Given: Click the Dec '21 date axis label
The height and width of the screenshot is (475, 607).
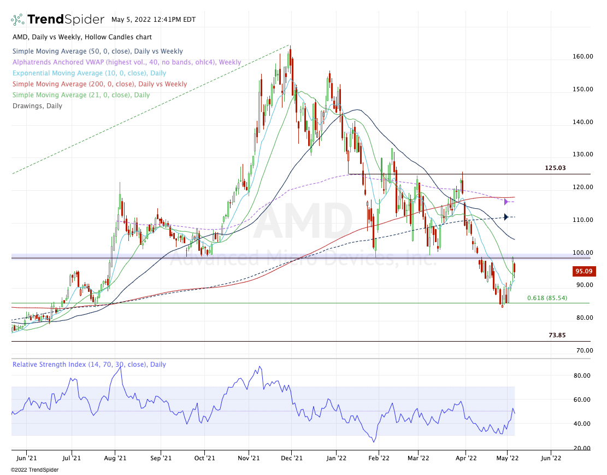Looking at the screenshot, I should click(x=292, y=458).
